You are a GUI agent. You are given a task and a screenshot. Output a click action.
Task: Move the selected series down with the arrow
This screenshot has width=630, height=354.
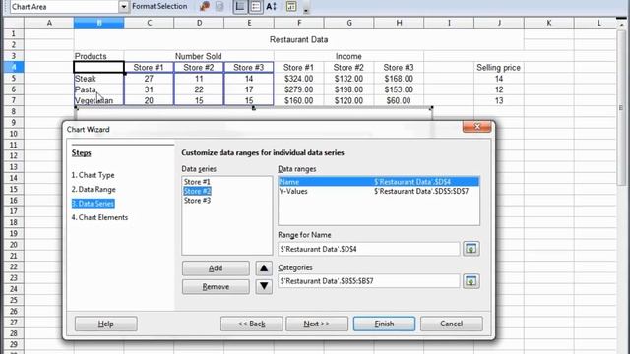point(264,286)
